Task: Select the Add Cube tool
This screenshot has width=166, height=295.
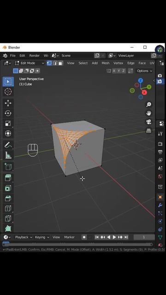Action: (x=8, y=167)
